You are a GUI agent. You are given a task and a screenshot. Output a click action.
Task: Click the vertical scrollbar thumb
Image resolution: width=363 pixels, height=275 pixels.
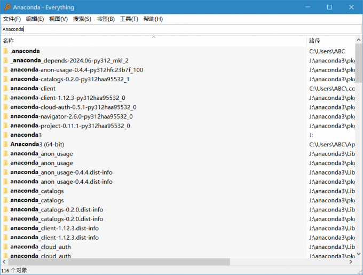tap(359, 63)
